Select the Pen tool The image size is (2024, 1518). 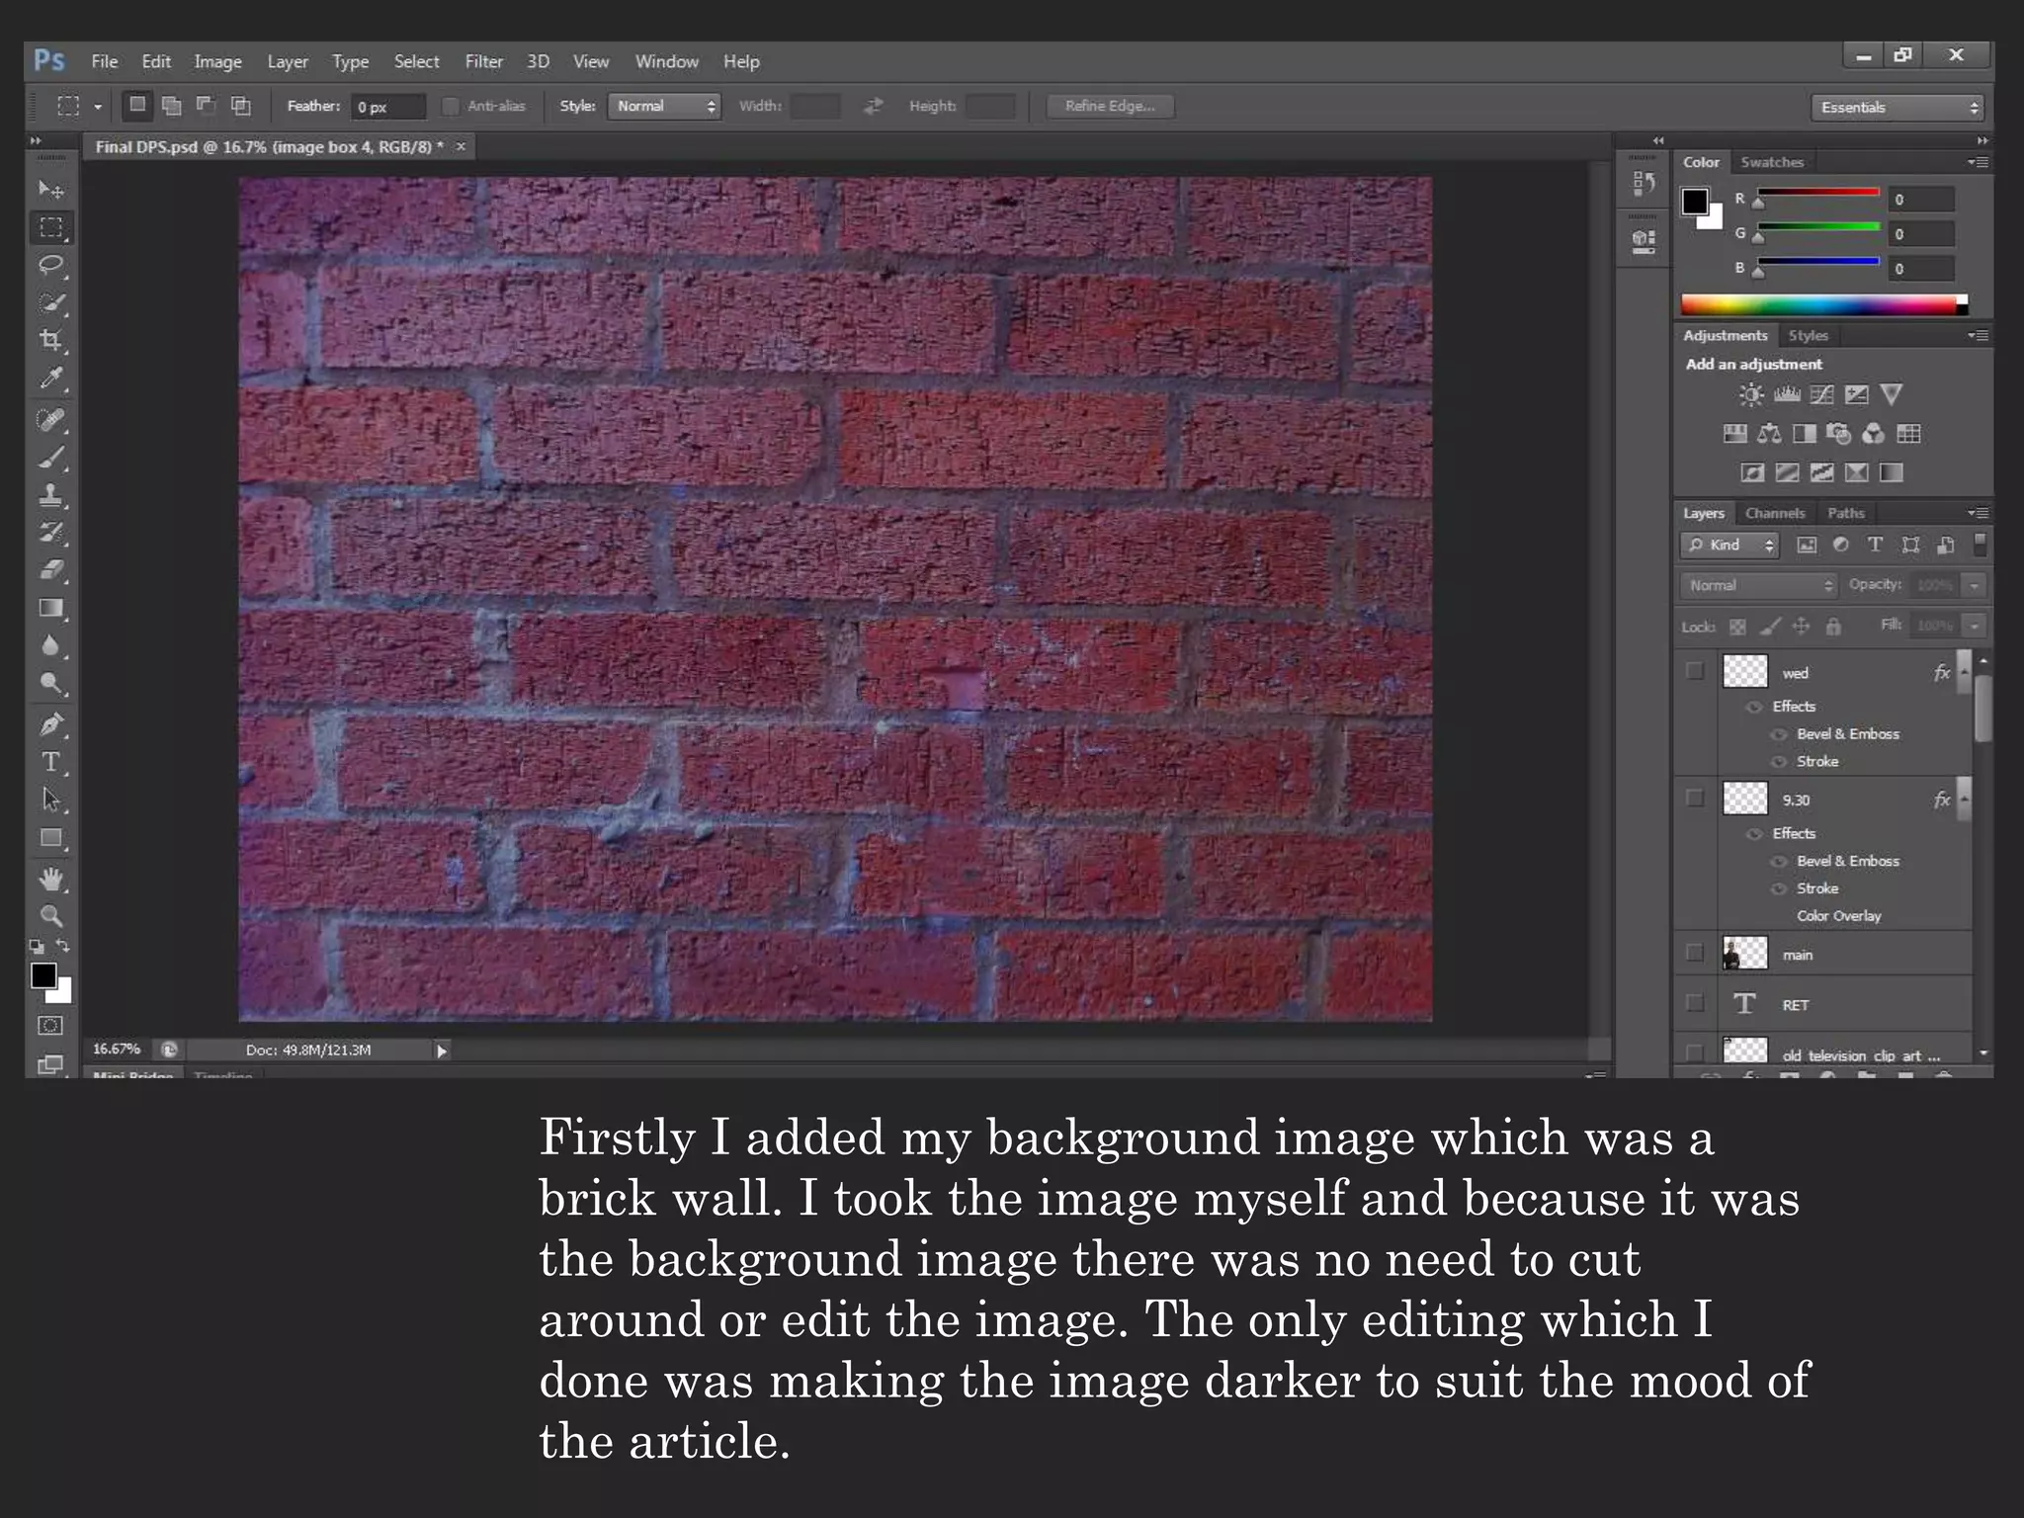click(x=50, y=724)
